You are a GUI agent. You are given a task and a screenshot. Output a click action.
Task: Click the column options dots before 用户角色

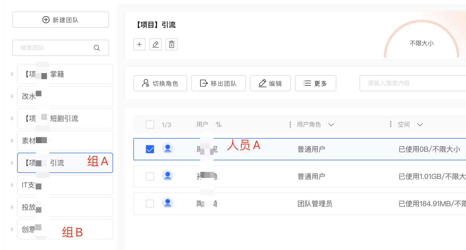(290, 124)
